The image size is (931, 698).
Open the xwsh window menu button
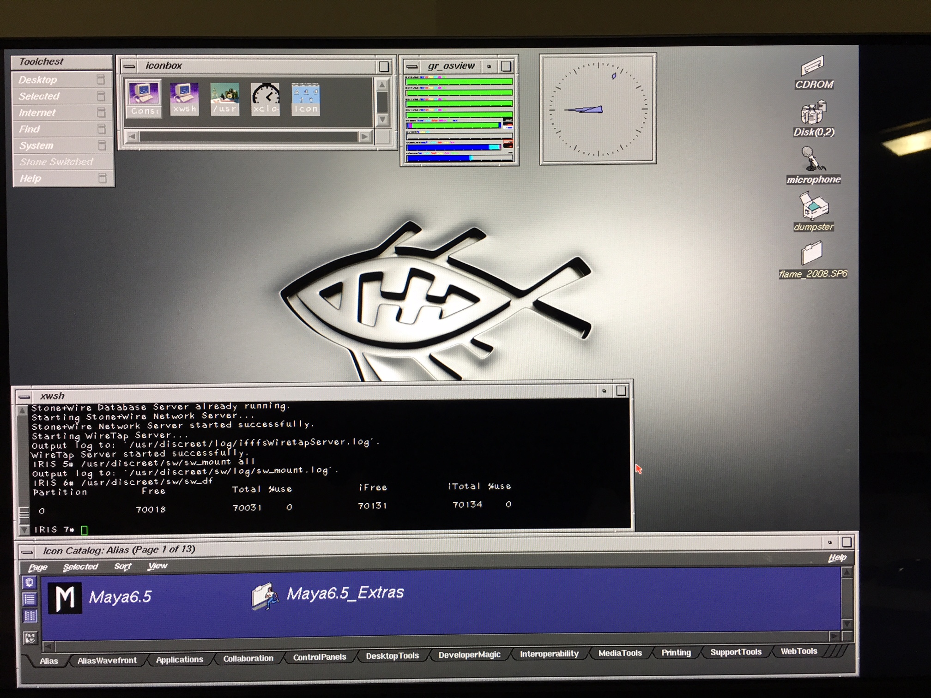click(x=24, y=397)
